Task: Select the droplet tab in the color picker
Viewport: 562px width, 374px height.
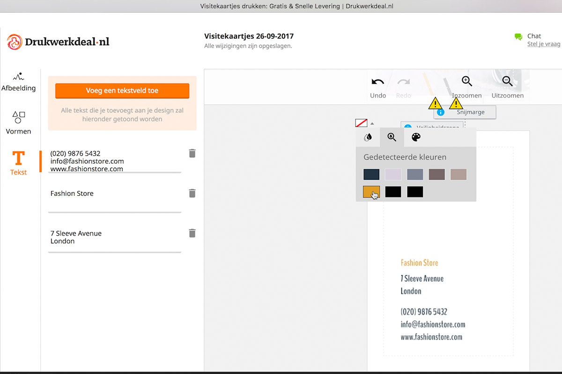Action: pyautogui.click(x=368, y=137)
